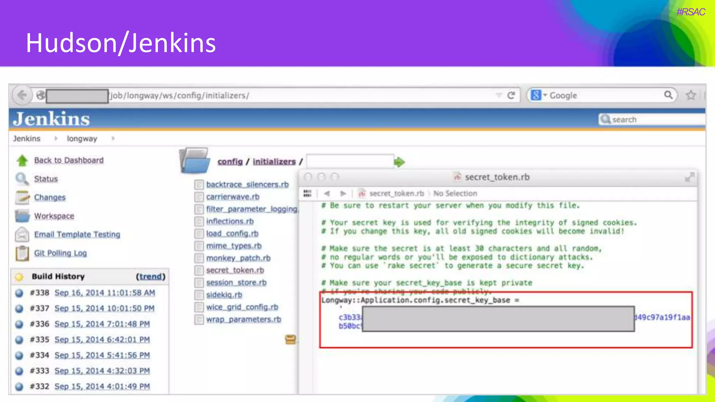
Task: Click file icon beside session_store.rb
Action: tap(199, 283)
